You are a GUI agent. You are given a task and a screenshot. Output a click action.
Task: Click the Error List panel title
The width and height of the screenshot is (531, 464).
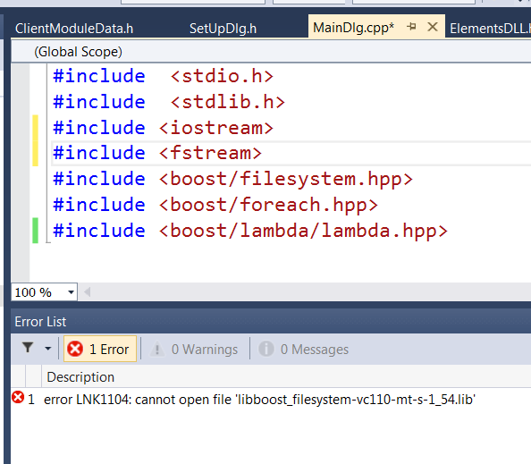40,322
